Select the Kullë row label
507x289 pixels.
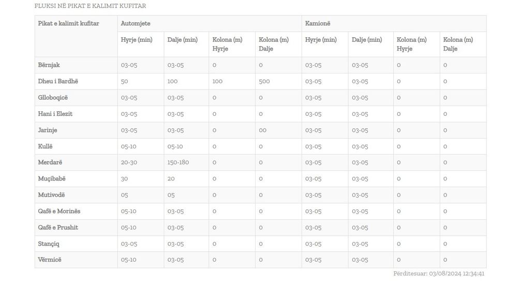click(x=46, y=146)
